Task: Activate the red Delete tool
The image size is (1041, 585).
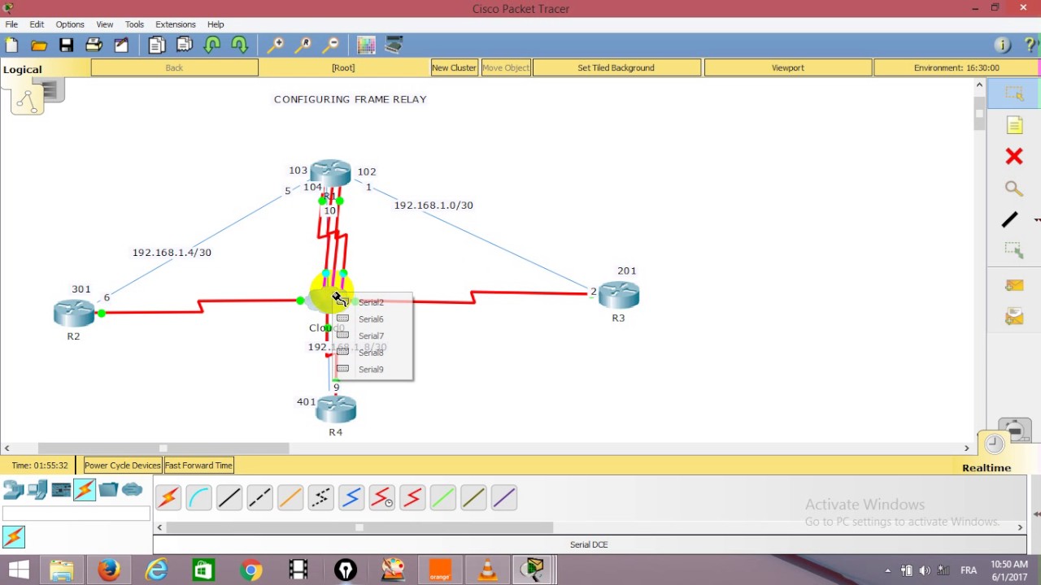Action: tap(1013, 156)
